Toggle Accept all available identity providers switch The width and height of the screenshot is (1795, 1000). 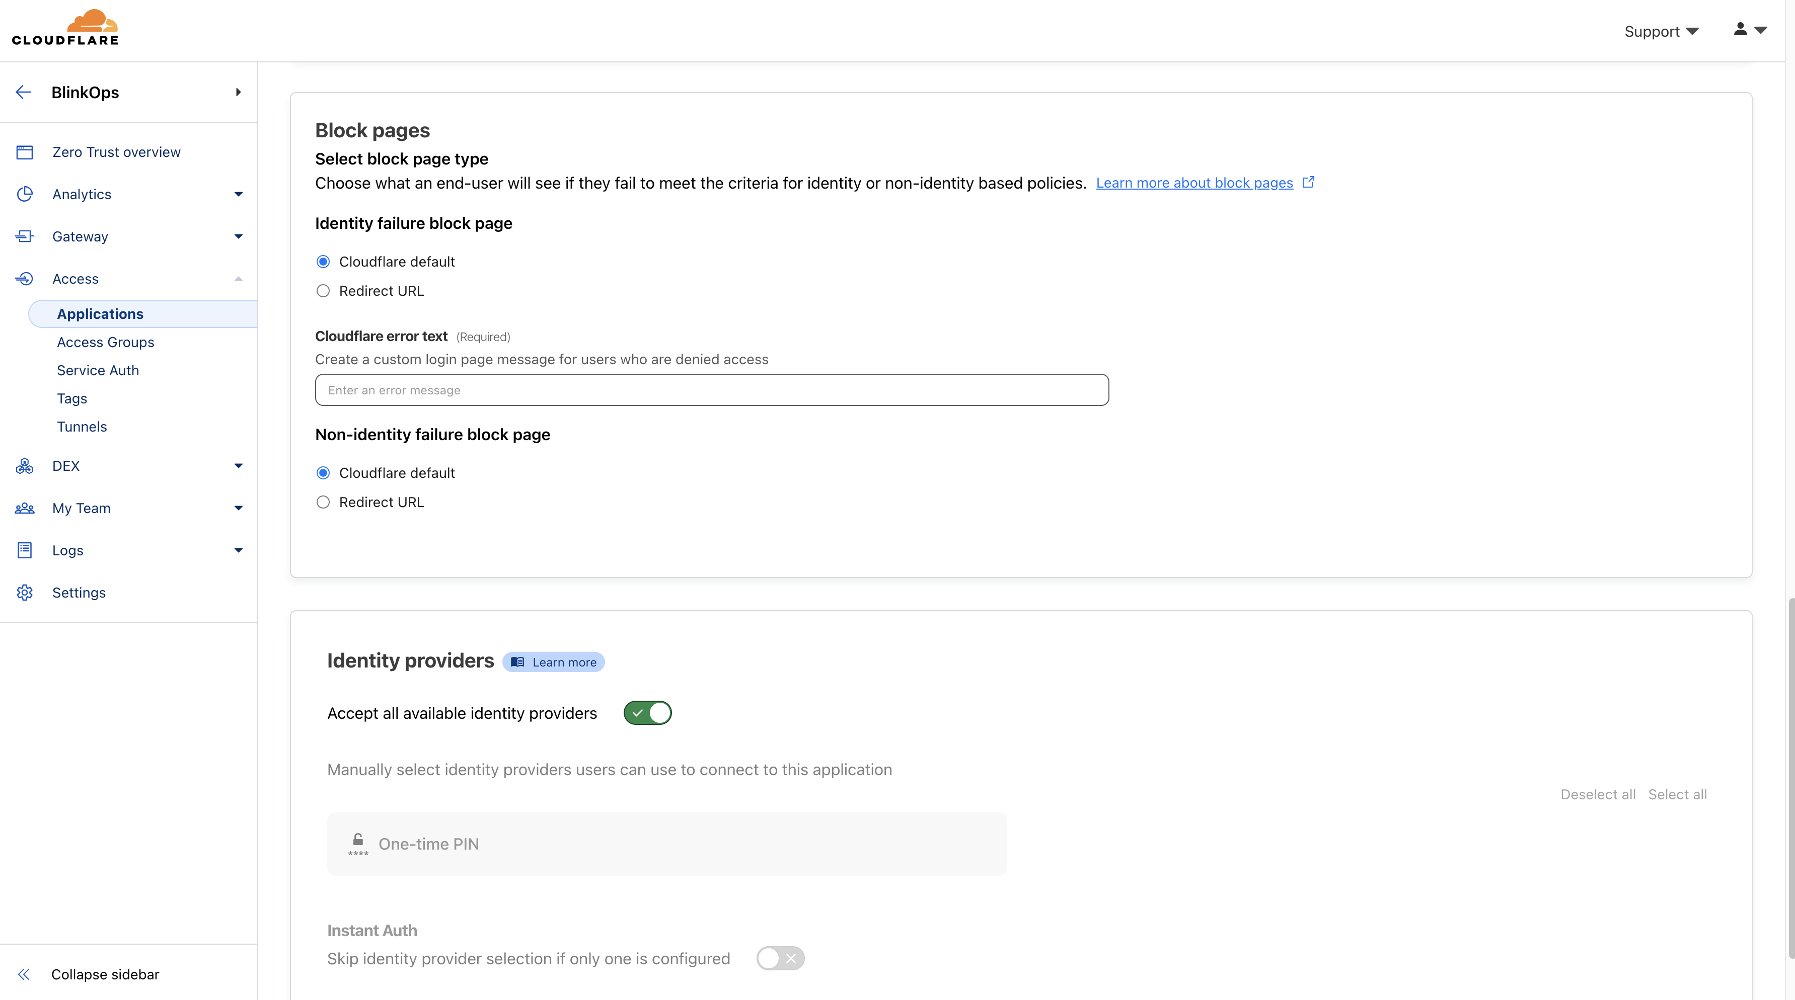[x=647, y=713]
